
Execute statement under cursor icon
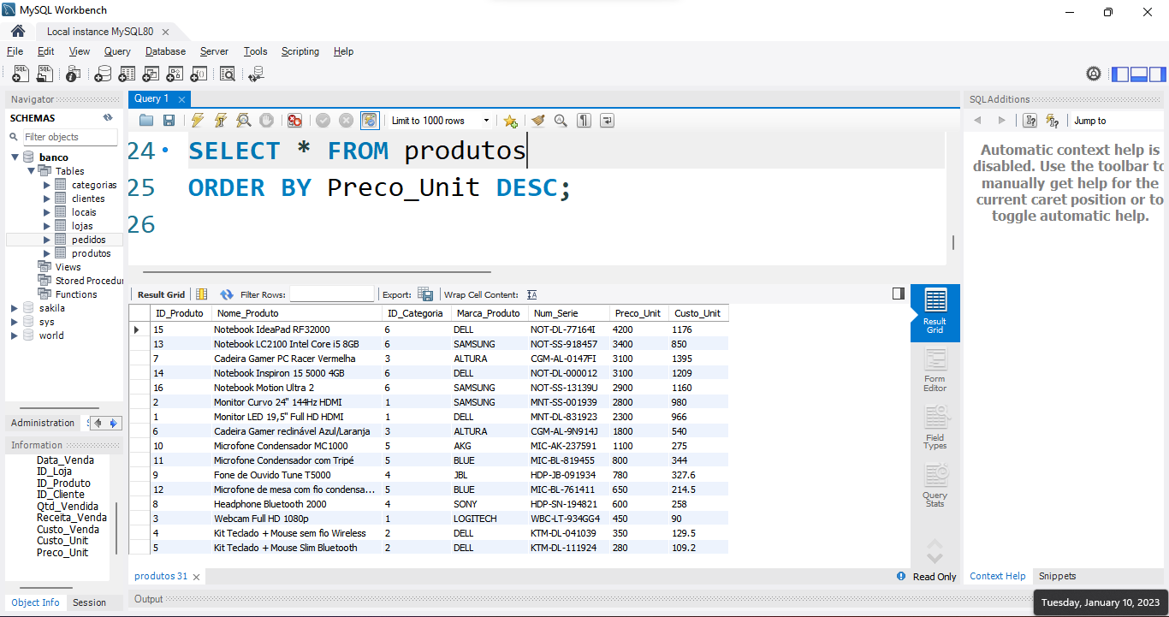pyautogui.click(x=221, y=121)
